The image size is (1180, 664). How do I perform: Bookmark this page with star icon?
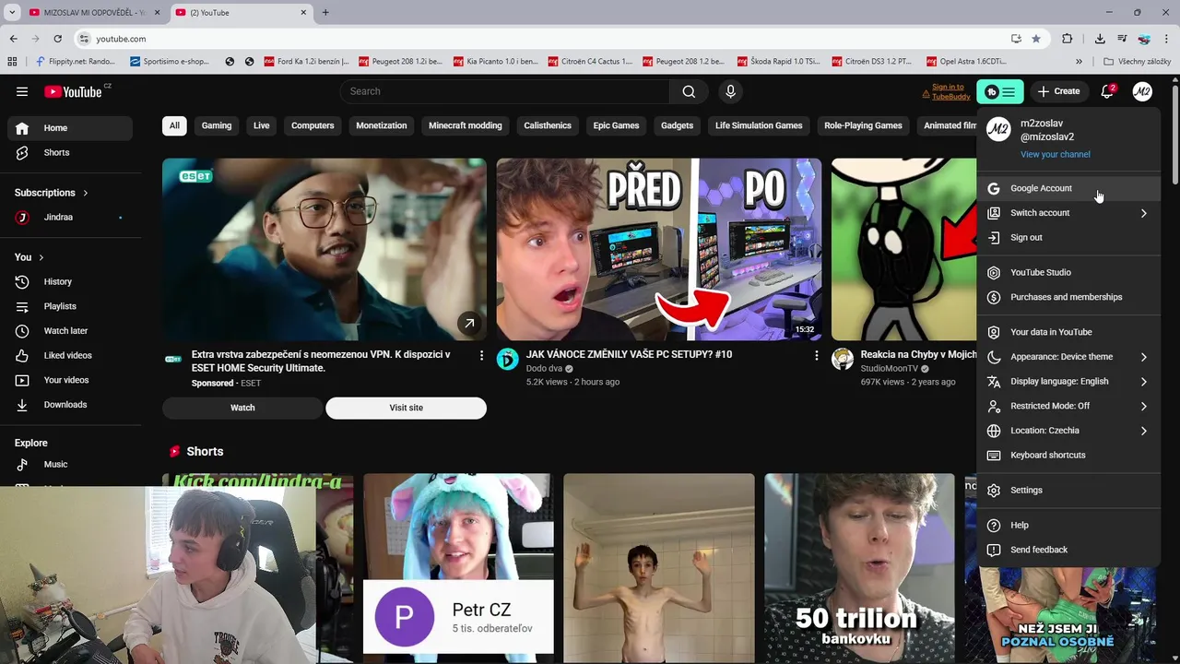tap(1036, 39)
